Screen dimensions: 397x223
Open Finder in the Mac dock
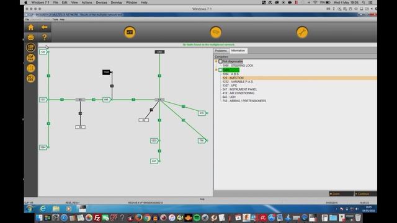coord(39,217)
